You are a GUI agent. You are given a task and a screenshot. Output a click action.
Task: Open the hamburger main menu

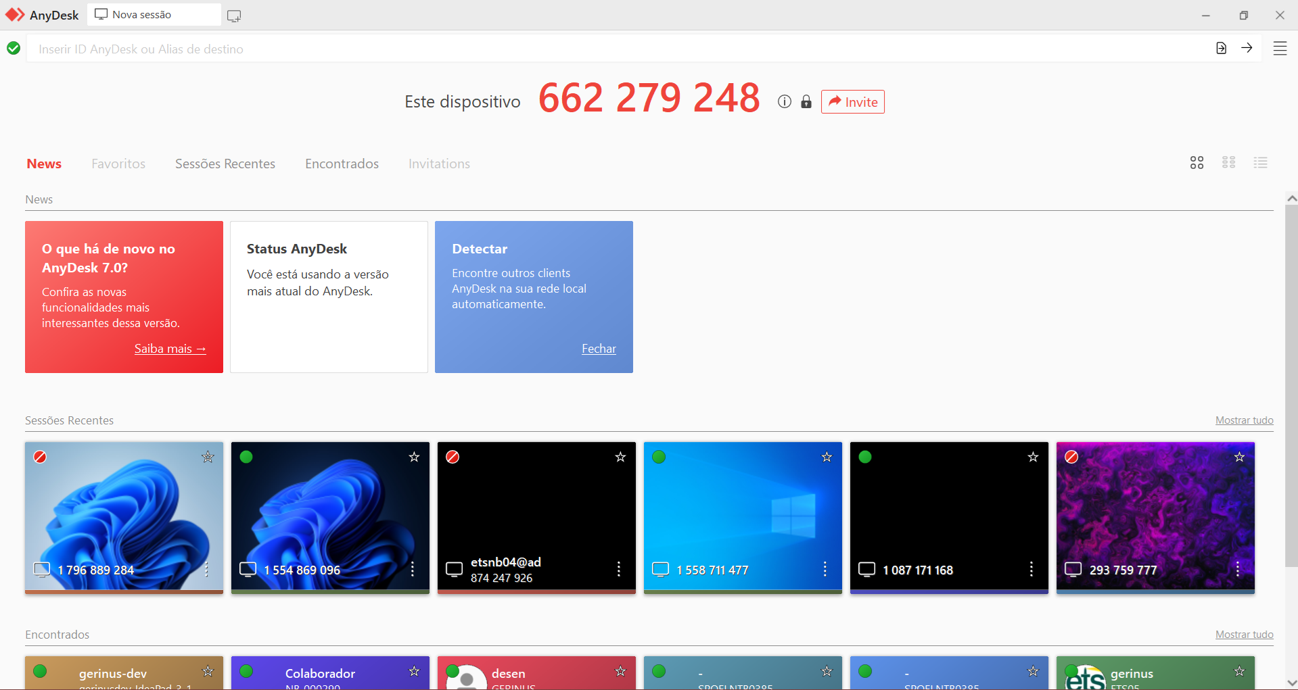click(1280, 49)
